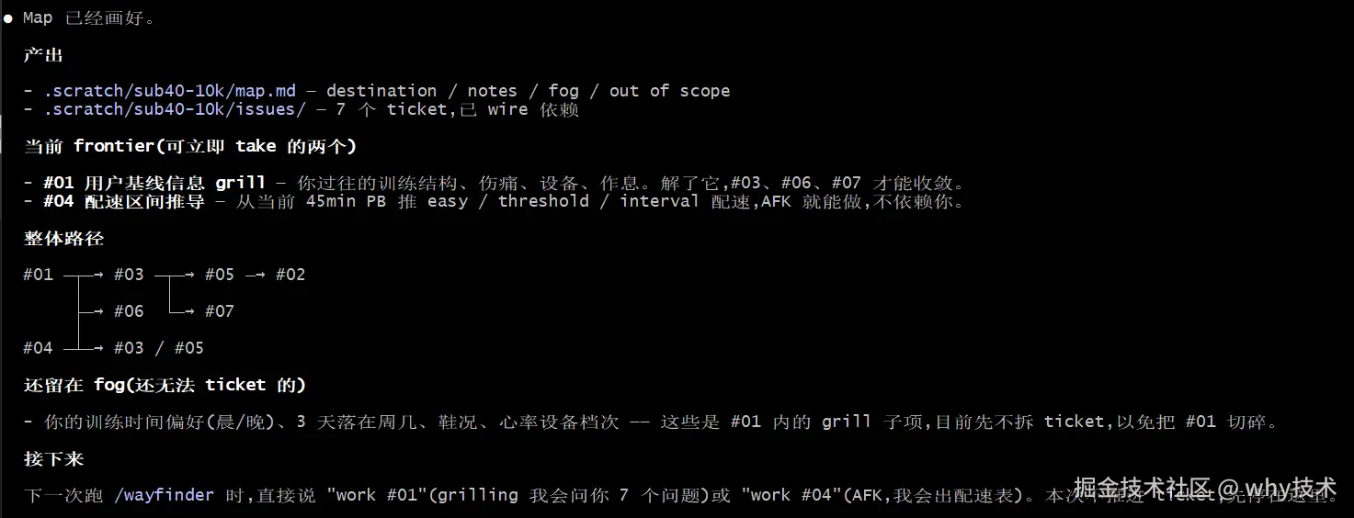Click #06 node in the path diagram
The height and width of the screenshot is (518, 1354).
(129, 311)
